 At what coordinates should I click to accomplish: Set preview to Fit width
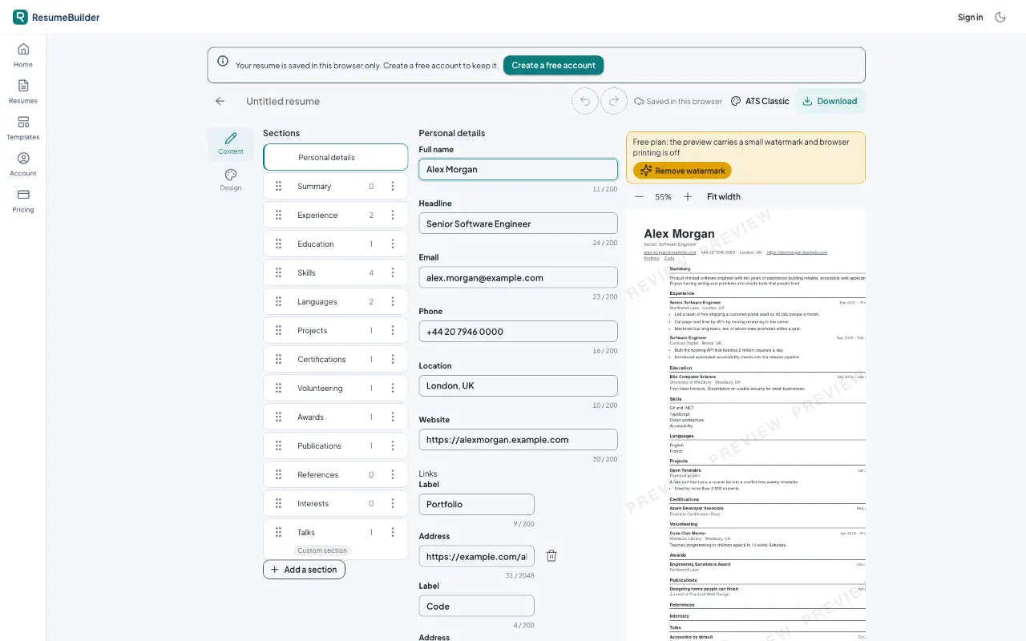pyautogui.click(x=724, y=196)
